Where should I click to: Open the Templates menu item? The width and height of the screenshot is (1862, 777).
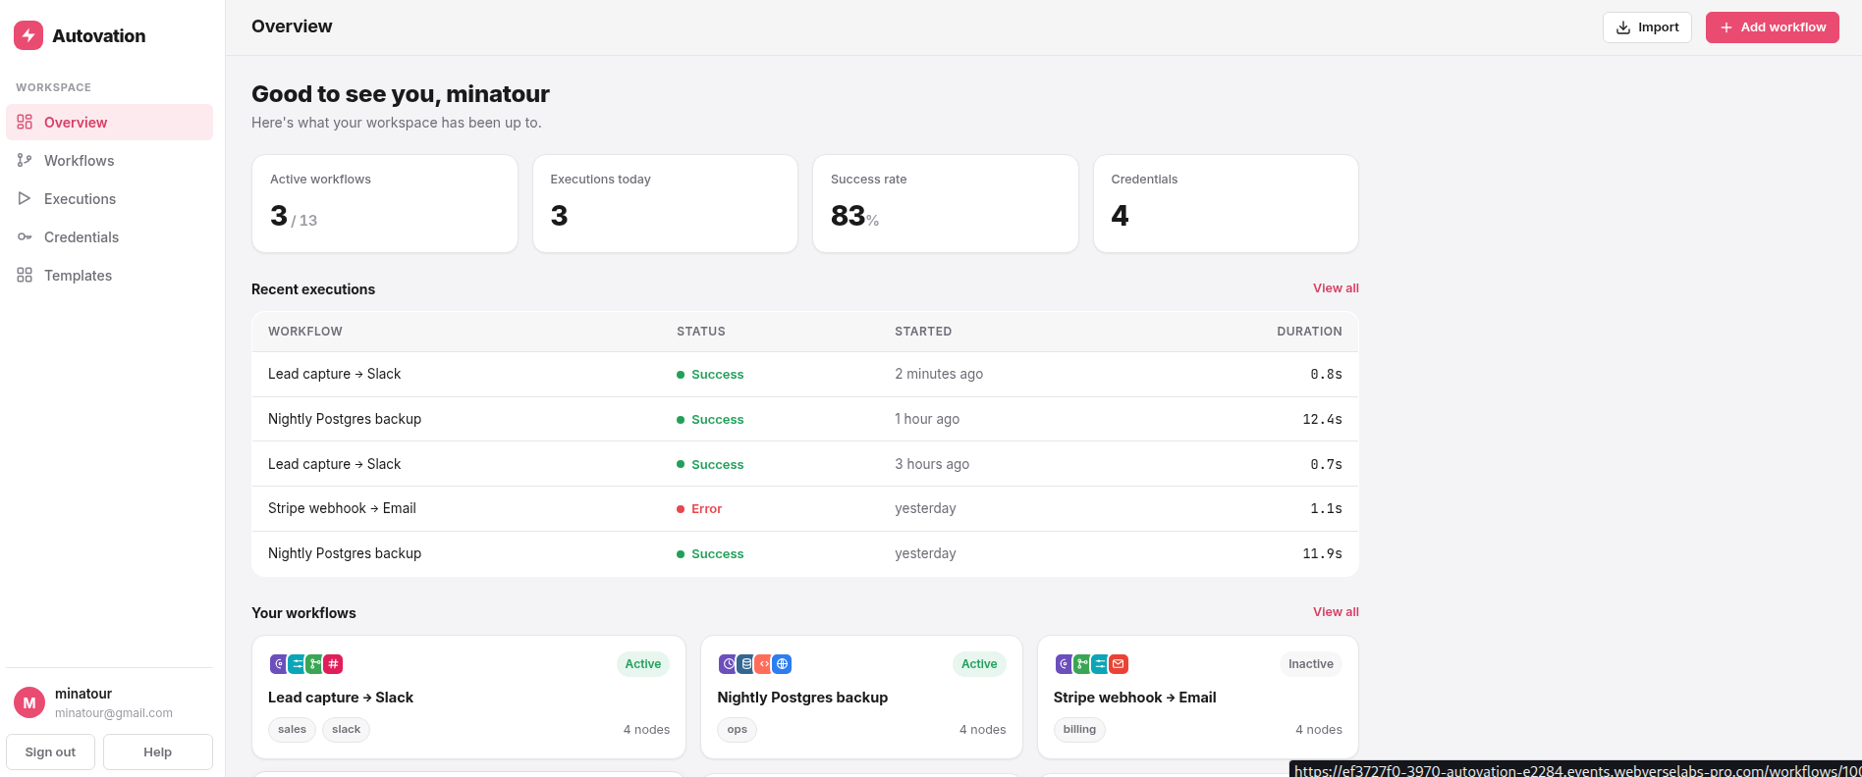click(x=109, y=275)
